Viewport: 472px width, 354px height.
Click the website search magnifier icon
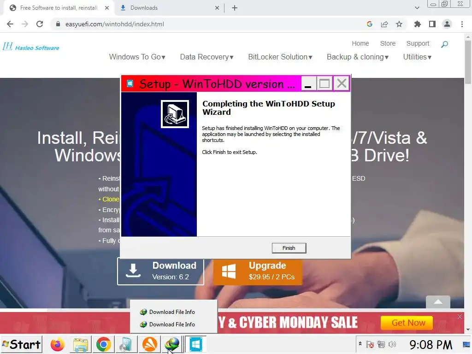pos(445,44)
